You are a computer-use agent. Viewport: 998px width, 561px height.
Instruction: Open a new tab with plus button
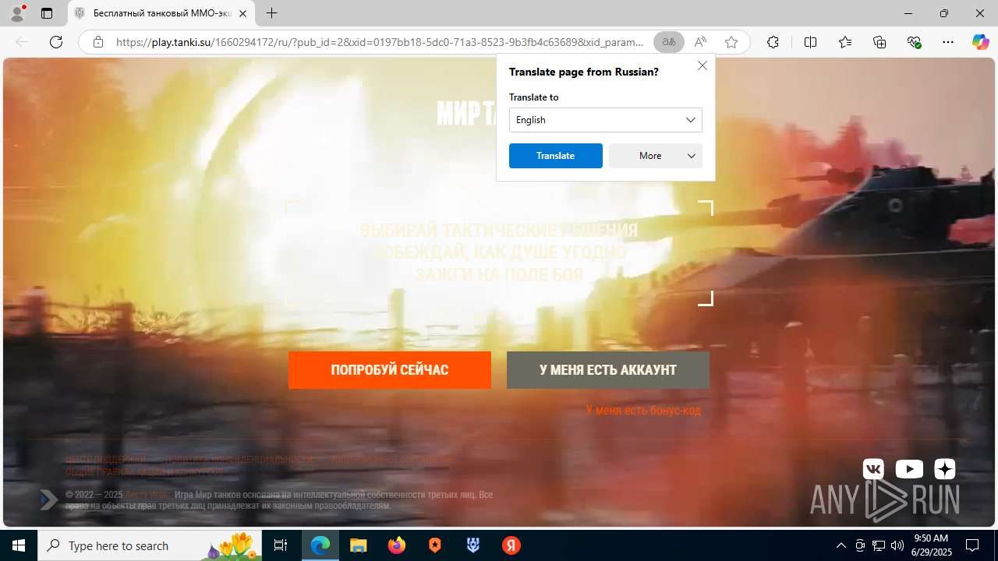tap(271, 13)
